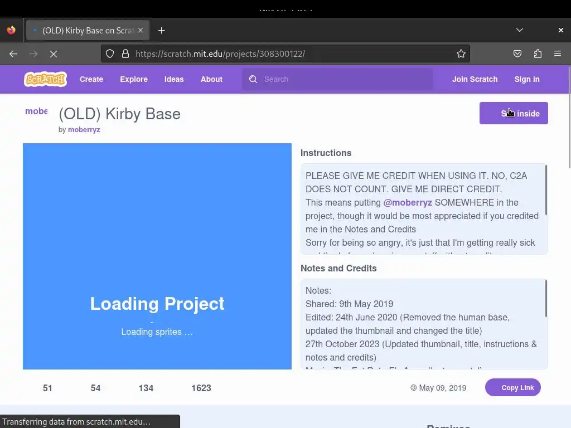
Task: Click the page vertical scrollbar
Action: tap(569, 116)
